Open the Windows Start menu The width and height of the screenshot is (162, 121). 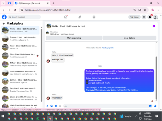point(3,116)
